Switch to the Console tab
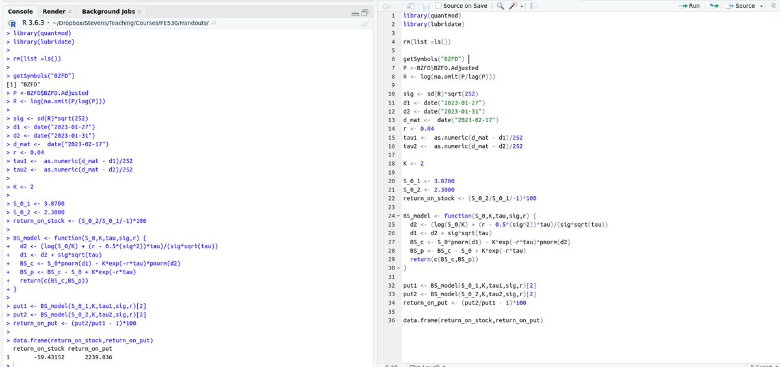This screenshot has width=780, height=367. pyautogui.click(x=21, y=12)
